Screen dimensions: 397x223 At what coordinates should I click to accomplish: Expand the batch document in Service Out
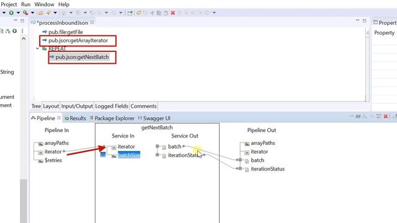[x=157, y=146]
